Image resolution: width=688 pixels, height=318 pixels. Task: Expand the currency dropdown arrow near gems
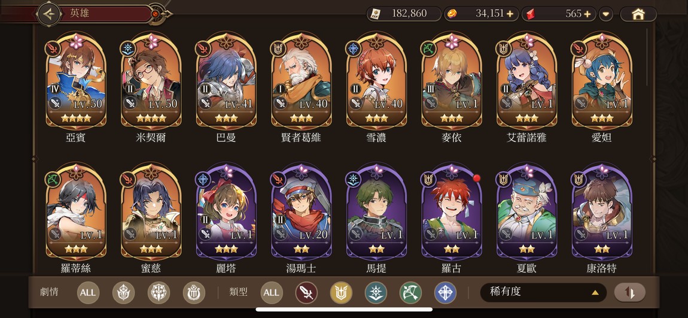click(x=606, y=14)
